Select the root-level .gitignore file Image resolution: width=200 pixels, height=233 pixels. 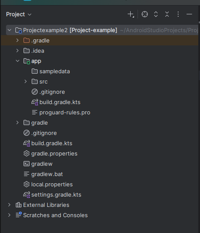(44, 133)
